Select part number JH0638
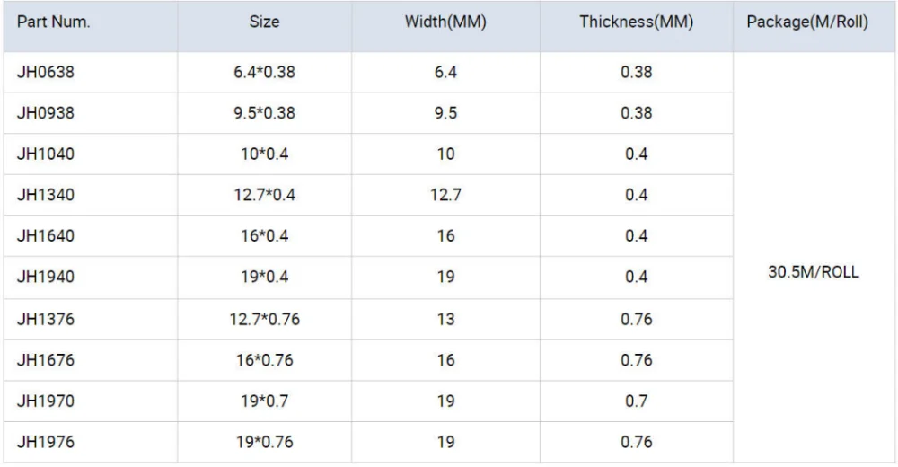Image resolution: width=898 pixels, height=467 pixels. coord(45,72)
